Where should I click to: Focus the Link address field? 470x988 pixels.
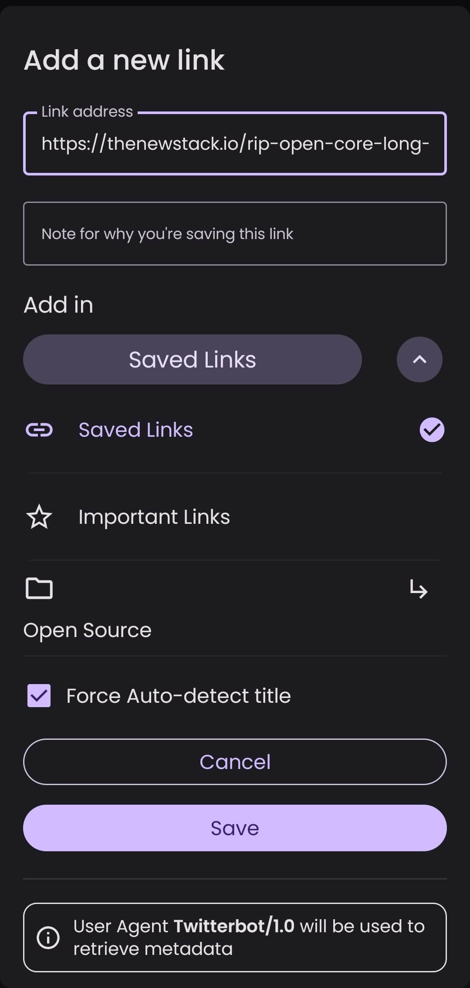click(235, 144)
